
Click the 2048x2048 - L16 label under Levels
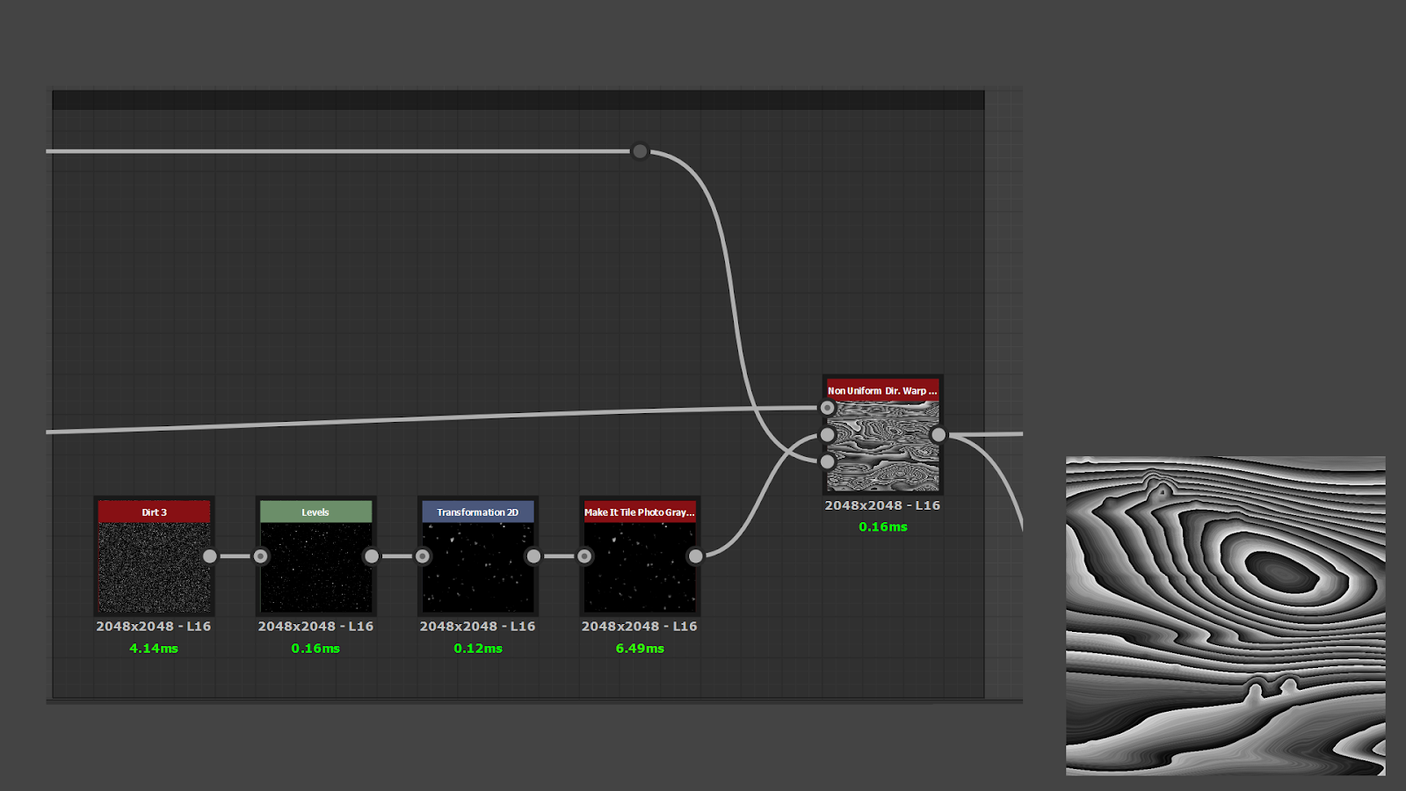coord(315,627)
